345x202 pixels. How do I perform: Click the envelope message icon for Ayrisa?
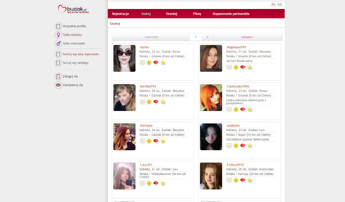pos(143,62)
